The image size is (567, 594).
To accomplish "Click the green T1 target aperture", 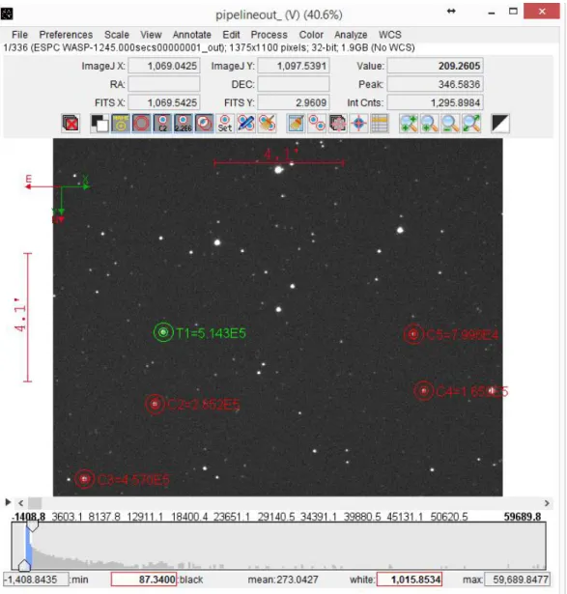I will point(163,332).
